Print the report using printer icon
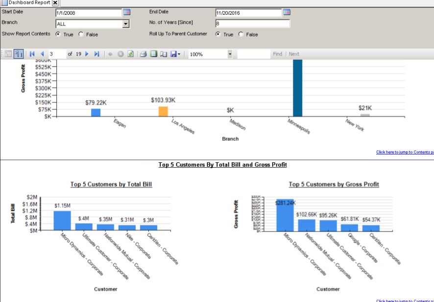This screenshot has width=434, height=302. pyautogui.click(x=143, y=54)
